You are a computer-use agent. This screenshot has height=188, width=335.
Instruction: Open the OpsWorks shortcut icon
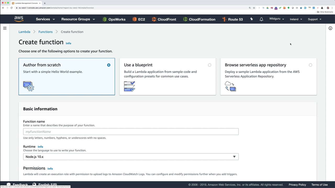pyautogui.click(x=105, y=19)
